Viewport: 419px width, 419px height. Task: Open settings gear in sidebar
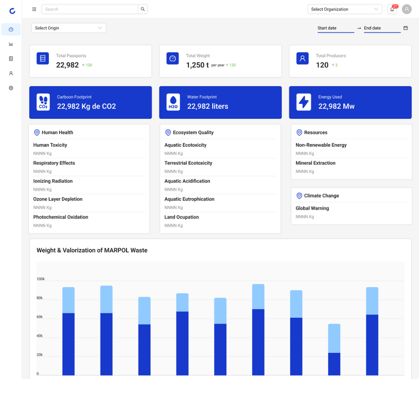11,88
